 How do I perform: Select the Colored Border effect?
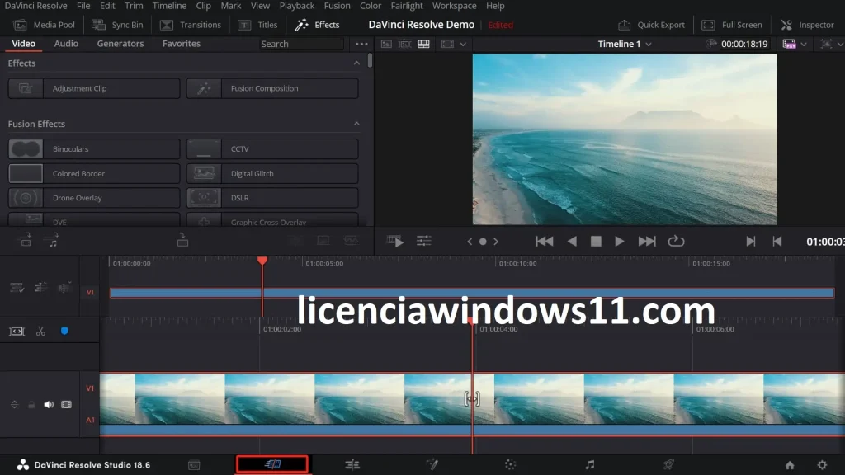point(94,174)
